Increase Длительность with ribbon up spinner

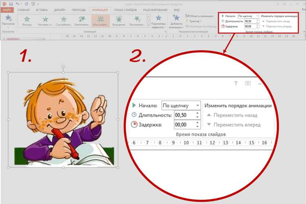257,20
